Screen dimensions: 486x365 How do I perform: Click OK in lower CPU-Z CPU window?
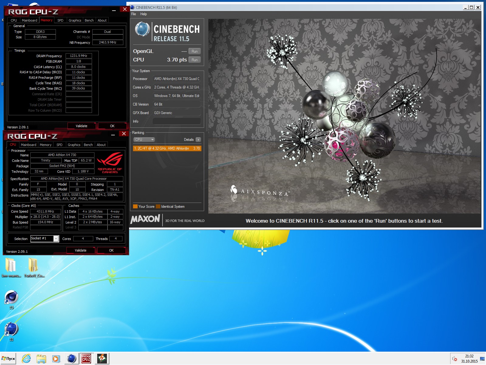point(111,250)
